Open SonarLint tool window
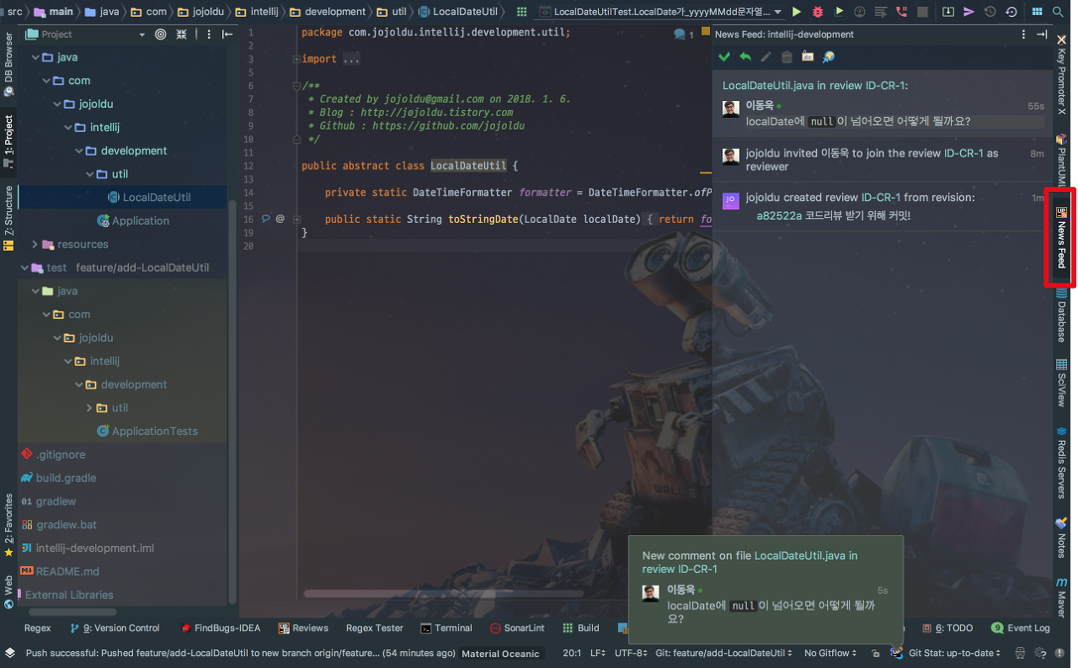Image resolution: width=1078 pixels, height=668 pixels. click(x=517, y=628)
